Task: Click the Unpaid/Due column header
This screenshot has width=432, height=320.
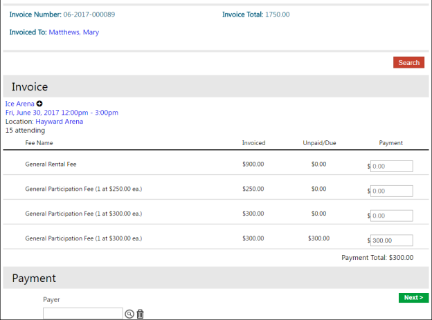Action: (319, 143)
